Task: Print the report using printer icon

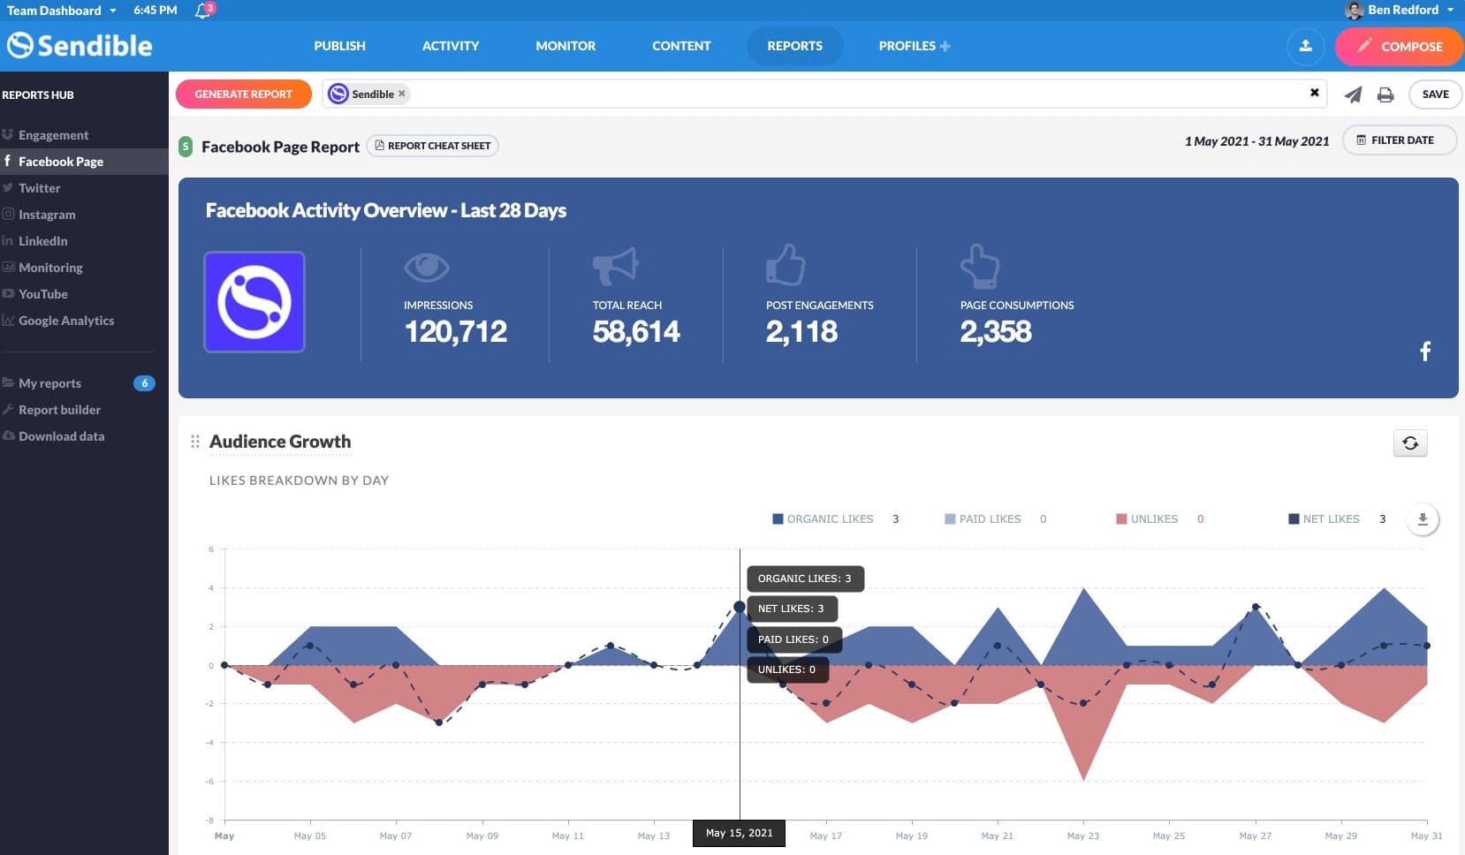Action: click(1385, 95)
